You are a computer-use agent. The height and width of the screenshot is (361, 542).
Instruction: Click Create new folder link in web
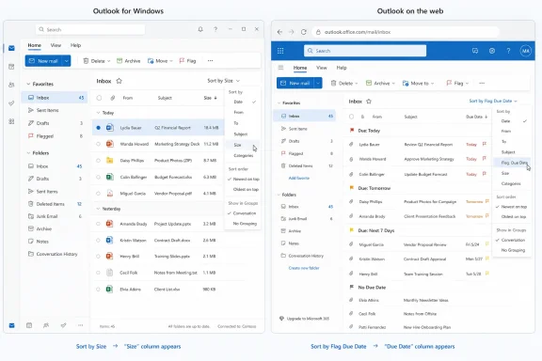304,268
